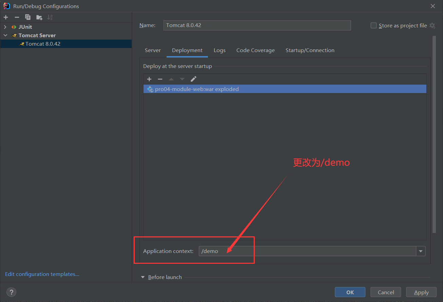Click the Tomcat 8.0.42 configuration icon
The width and height of the screenshot is (443, 302).
click(22, 44)
